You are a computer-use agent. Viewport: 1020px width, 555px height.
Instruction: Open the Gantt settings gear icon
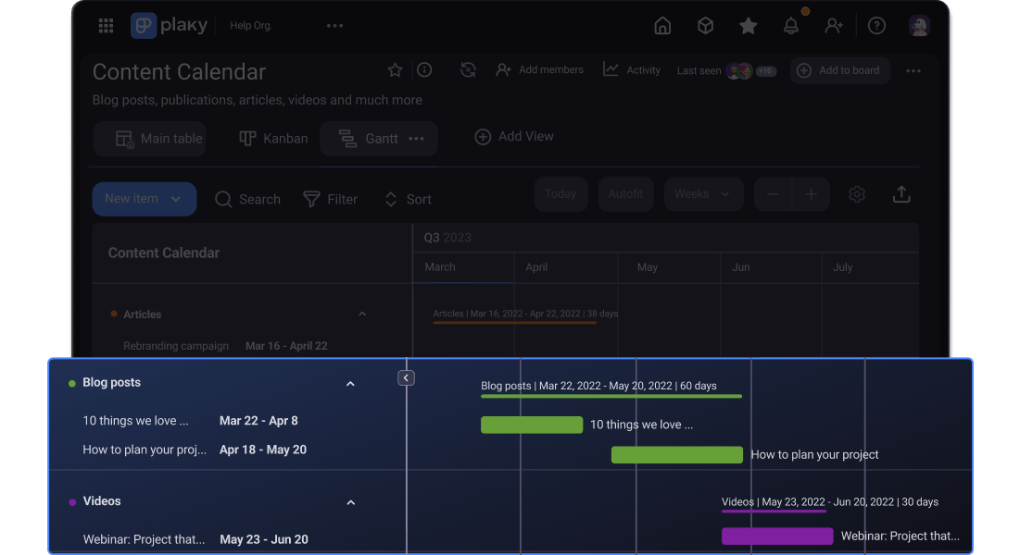click(x=856, y=194)
